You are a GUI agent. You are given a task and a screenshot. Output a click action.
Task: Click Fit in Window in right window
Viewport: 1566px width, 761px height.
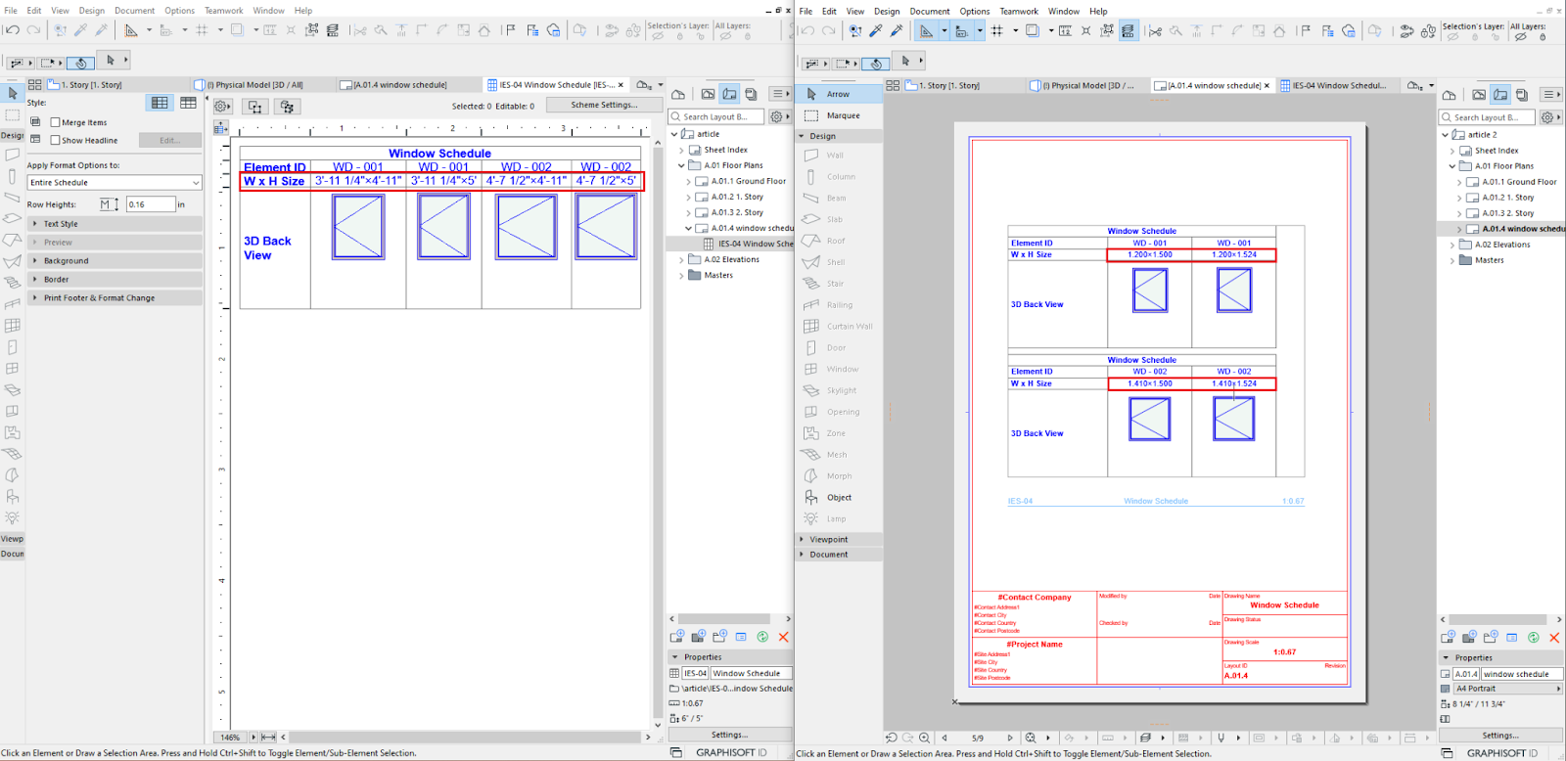pyautogui.click(x=1030, y=738)
